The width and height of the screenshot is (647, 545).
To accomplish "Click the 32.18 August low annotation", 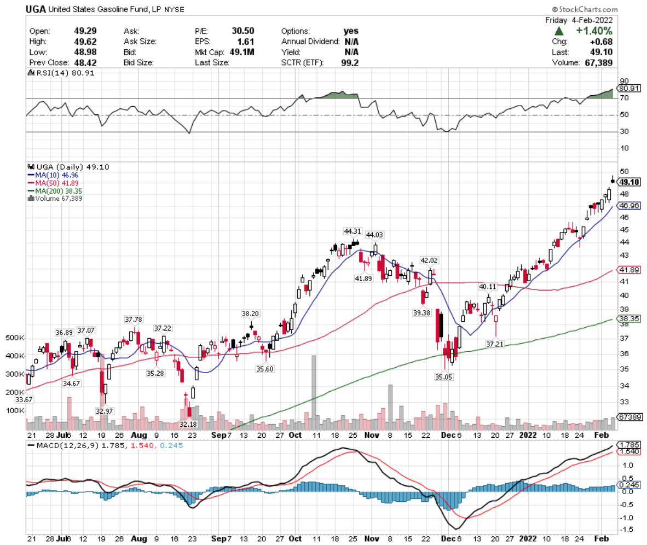I will 188,424.
